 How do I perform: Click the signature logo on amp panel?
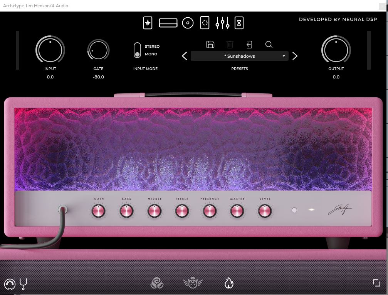[340, 210]
